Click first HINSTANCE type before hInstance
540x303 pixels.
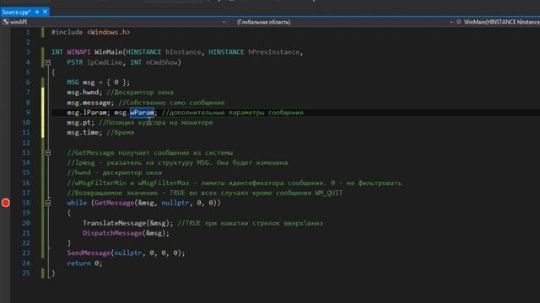[x=143, y=52]
